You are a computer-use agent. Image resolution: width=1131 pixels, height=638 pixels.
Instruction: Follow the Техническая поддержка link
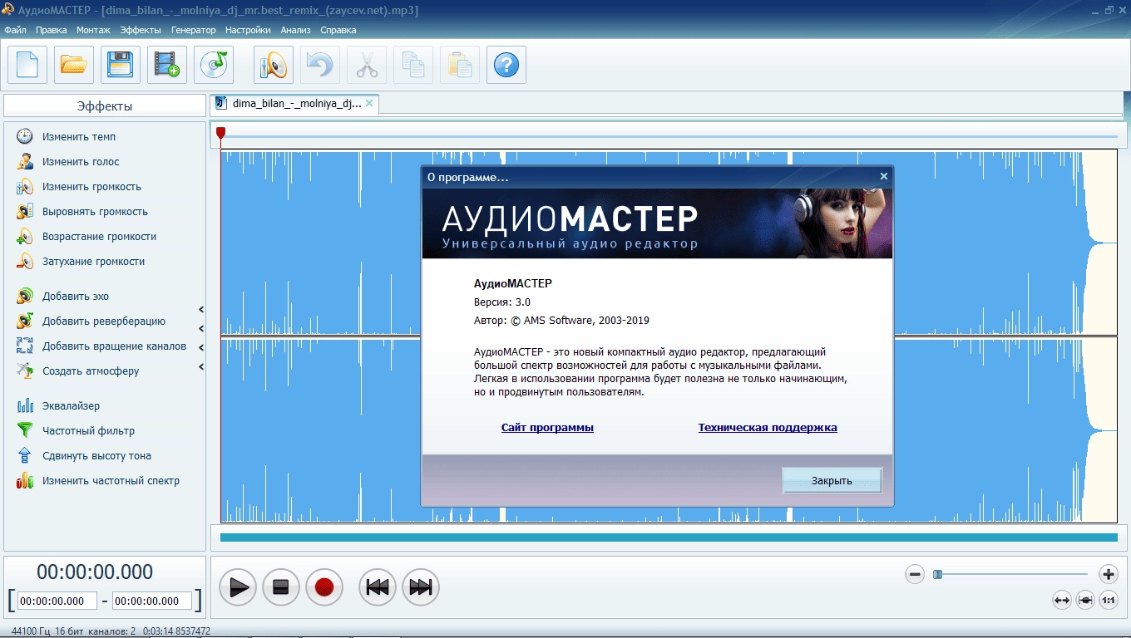(768, 428)
